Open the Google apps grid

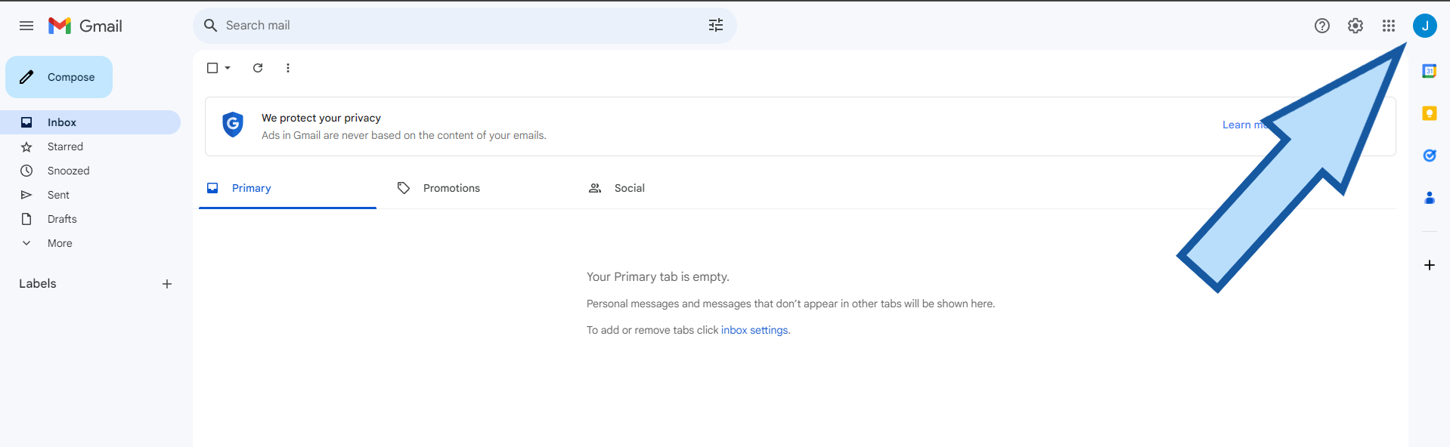tap(1388, 26)
